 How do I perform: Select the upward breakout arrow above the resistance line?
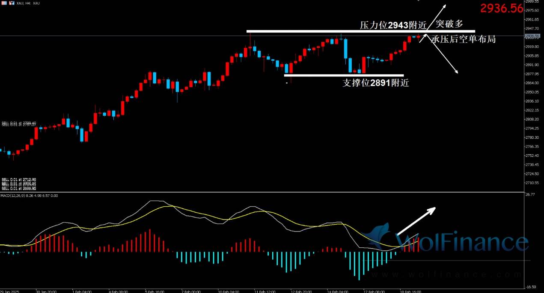click(437, 17)
